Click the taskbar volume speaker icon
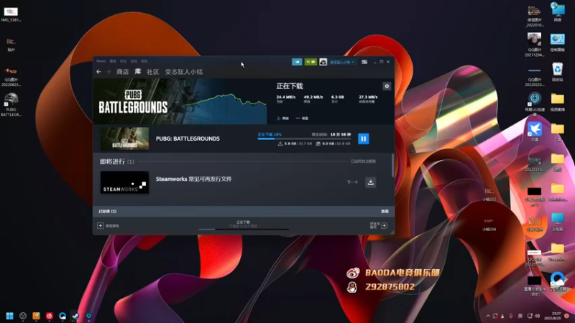Screen dimensions: 575x323 [x=537, y=316]
